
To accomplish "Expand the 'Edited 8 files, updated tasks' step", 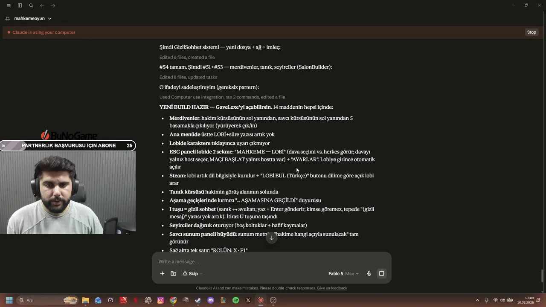I will (x=188, y=77).
